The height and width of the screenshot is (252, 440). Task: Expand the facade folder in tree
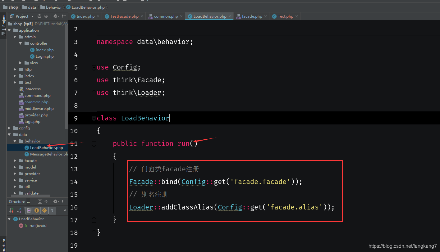(x=15, y=161)
